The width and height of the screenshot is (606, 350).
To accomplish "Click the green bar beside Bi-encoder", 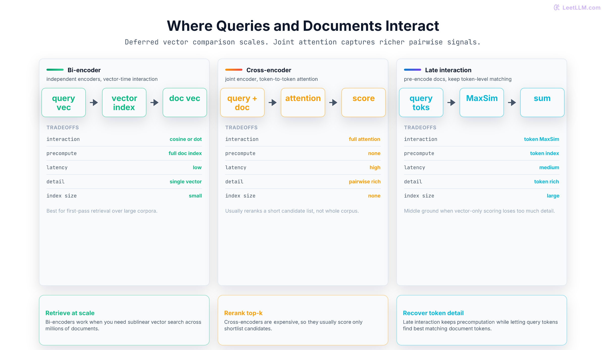I will pyautogui.click(x=55, y=70).
